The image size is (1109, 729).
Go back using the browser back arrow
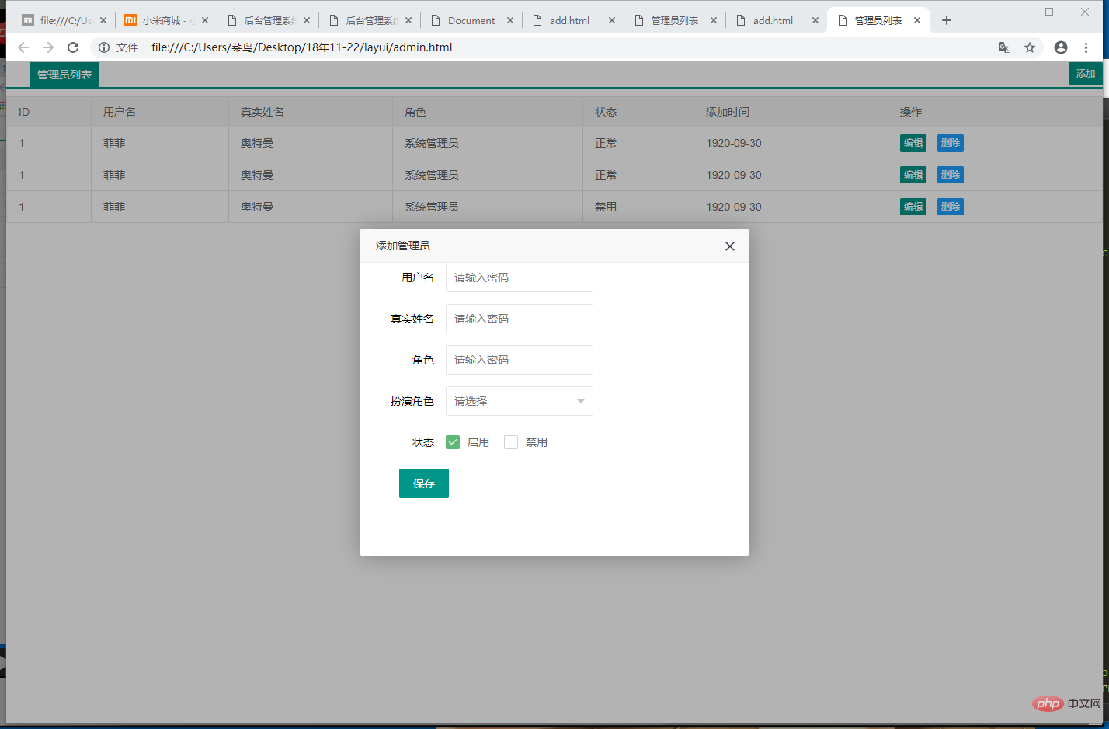point(23,47)
